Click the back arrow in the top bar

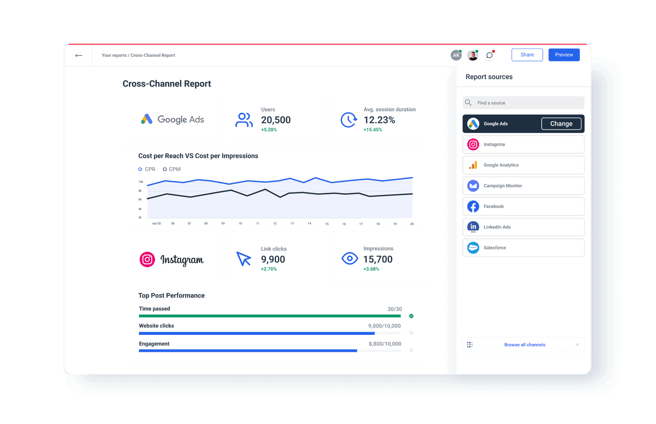(79, 55)
